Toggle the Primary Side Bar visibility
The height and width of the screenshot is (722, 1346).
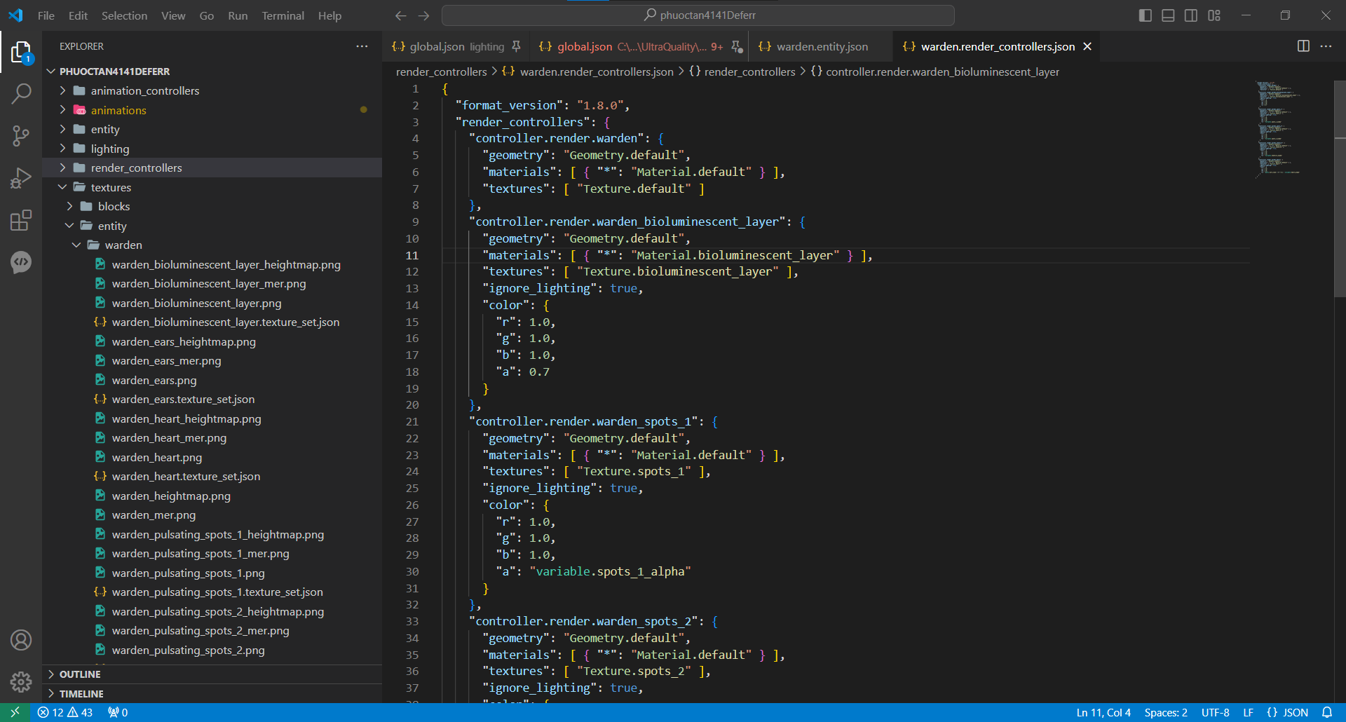1146,15
